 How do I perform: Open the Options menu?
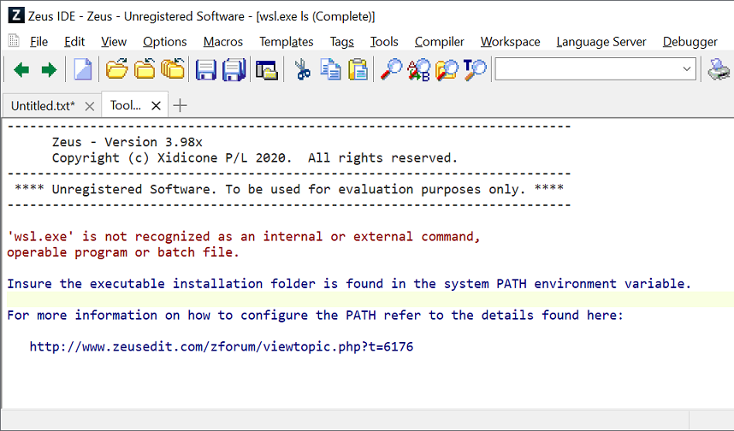165,42
